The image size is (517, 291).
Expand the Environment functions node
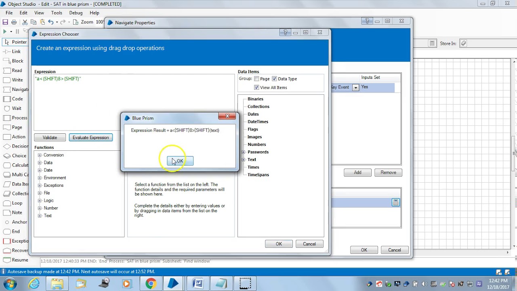pyautogui.click(x=40, y=178)
